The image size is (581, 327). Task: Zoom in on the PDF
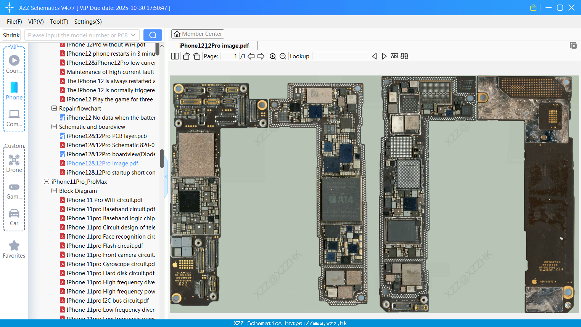click(273, 56)
